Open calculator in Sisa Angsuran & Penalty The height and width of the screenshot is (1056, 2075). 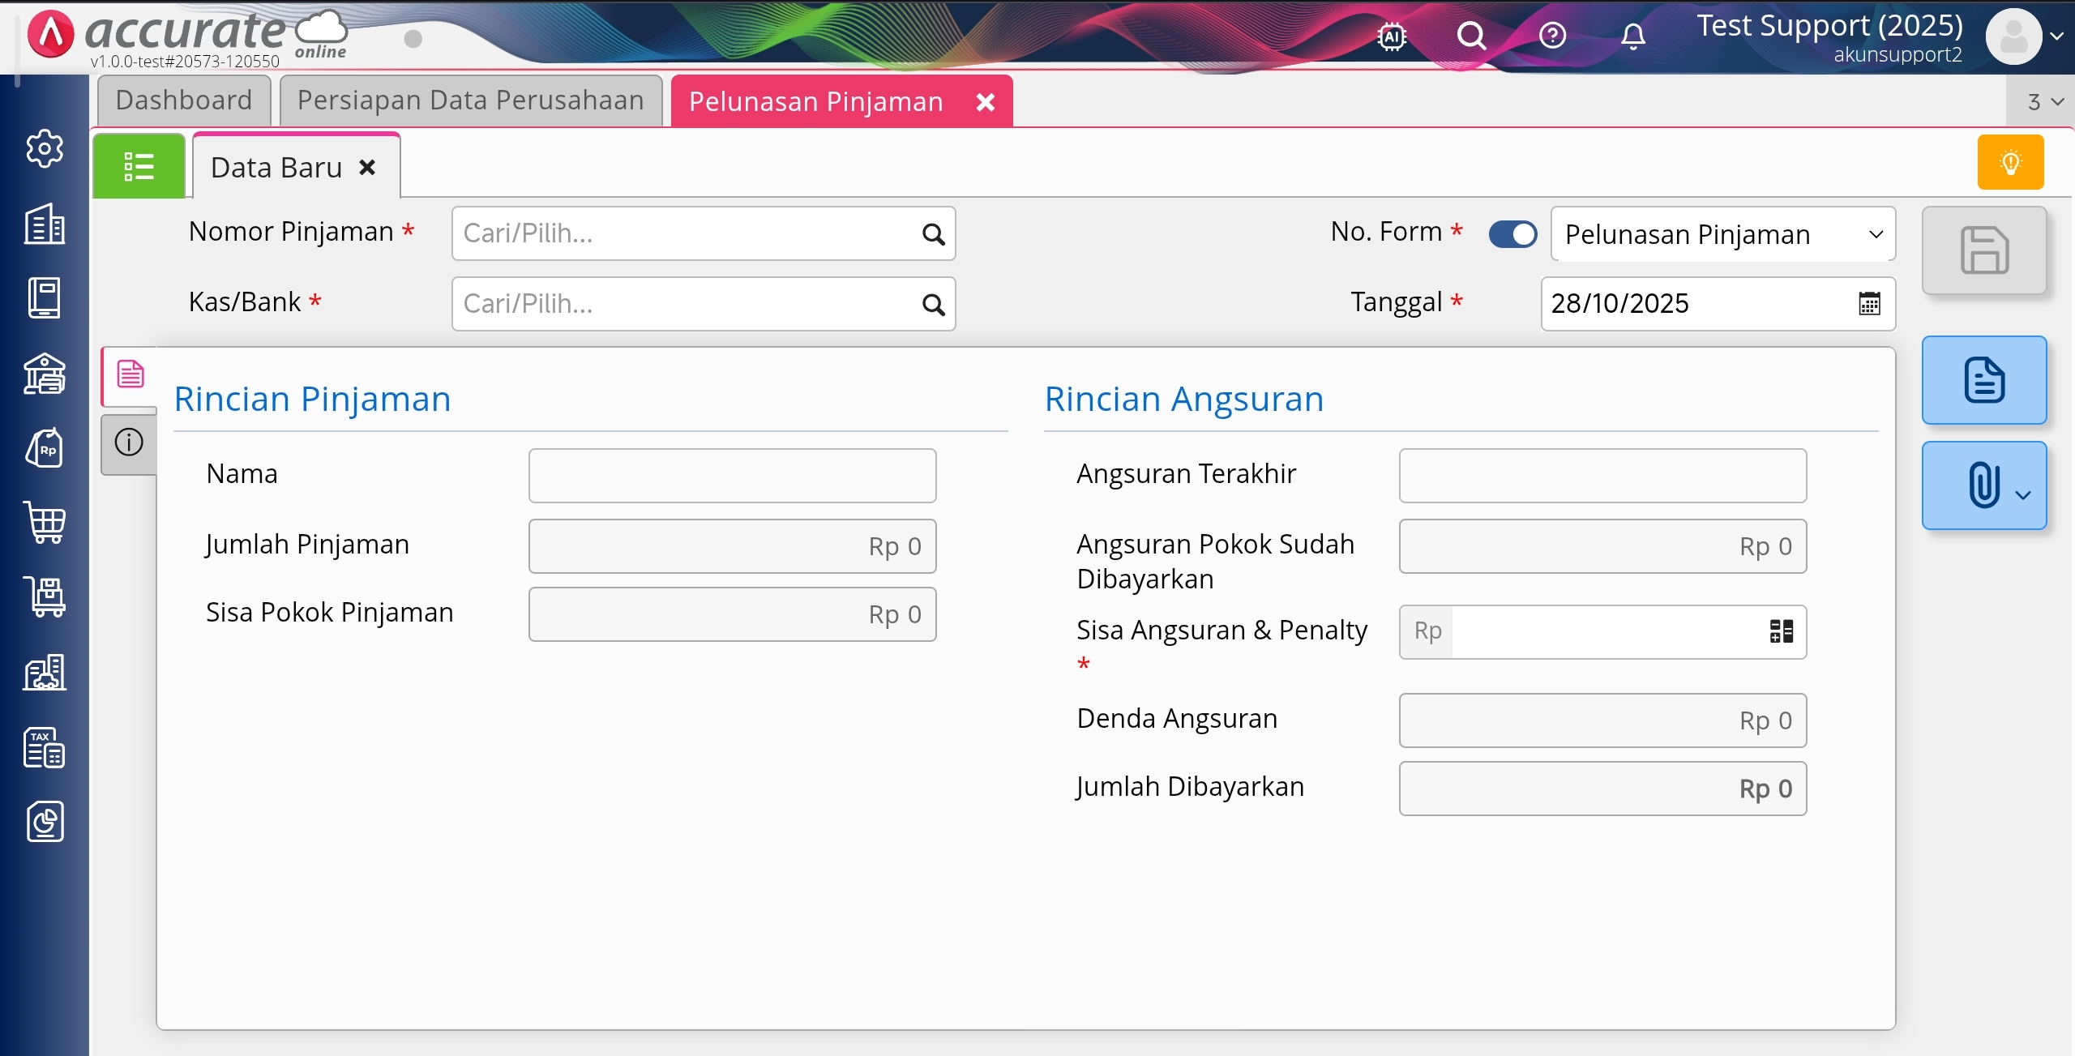click(1781, 631)
